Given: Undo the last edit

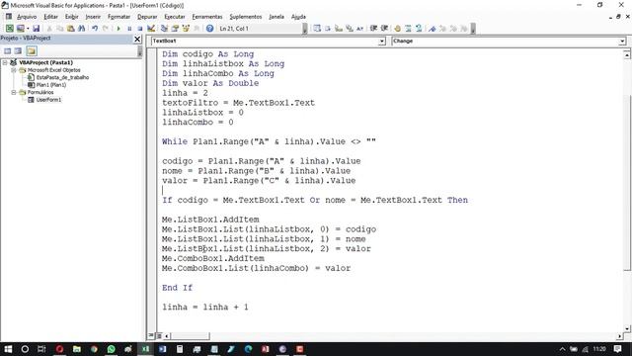Looking at the screenshot, I should [x=95, y=29].
